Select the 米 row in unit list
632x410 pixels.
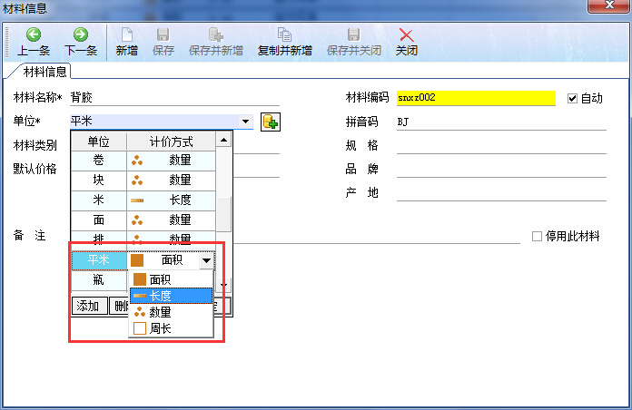[98, 199]
